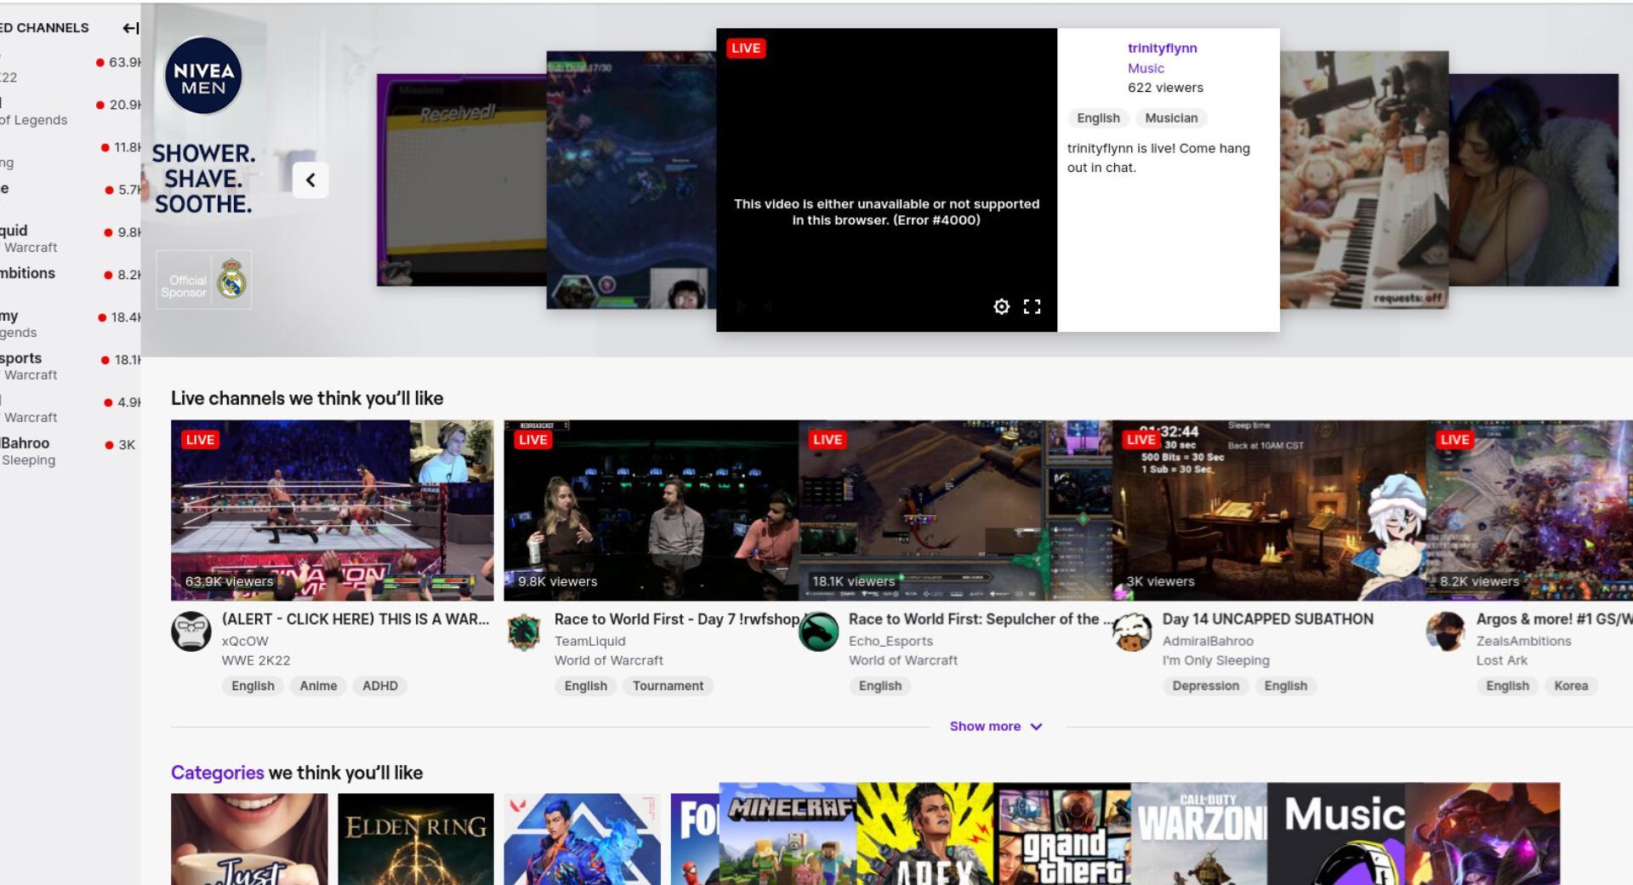1633x885 pixels.
Task: Open 'Day 14 UNCAPPED SUBATHON' title
Action: coord(1267,619)
